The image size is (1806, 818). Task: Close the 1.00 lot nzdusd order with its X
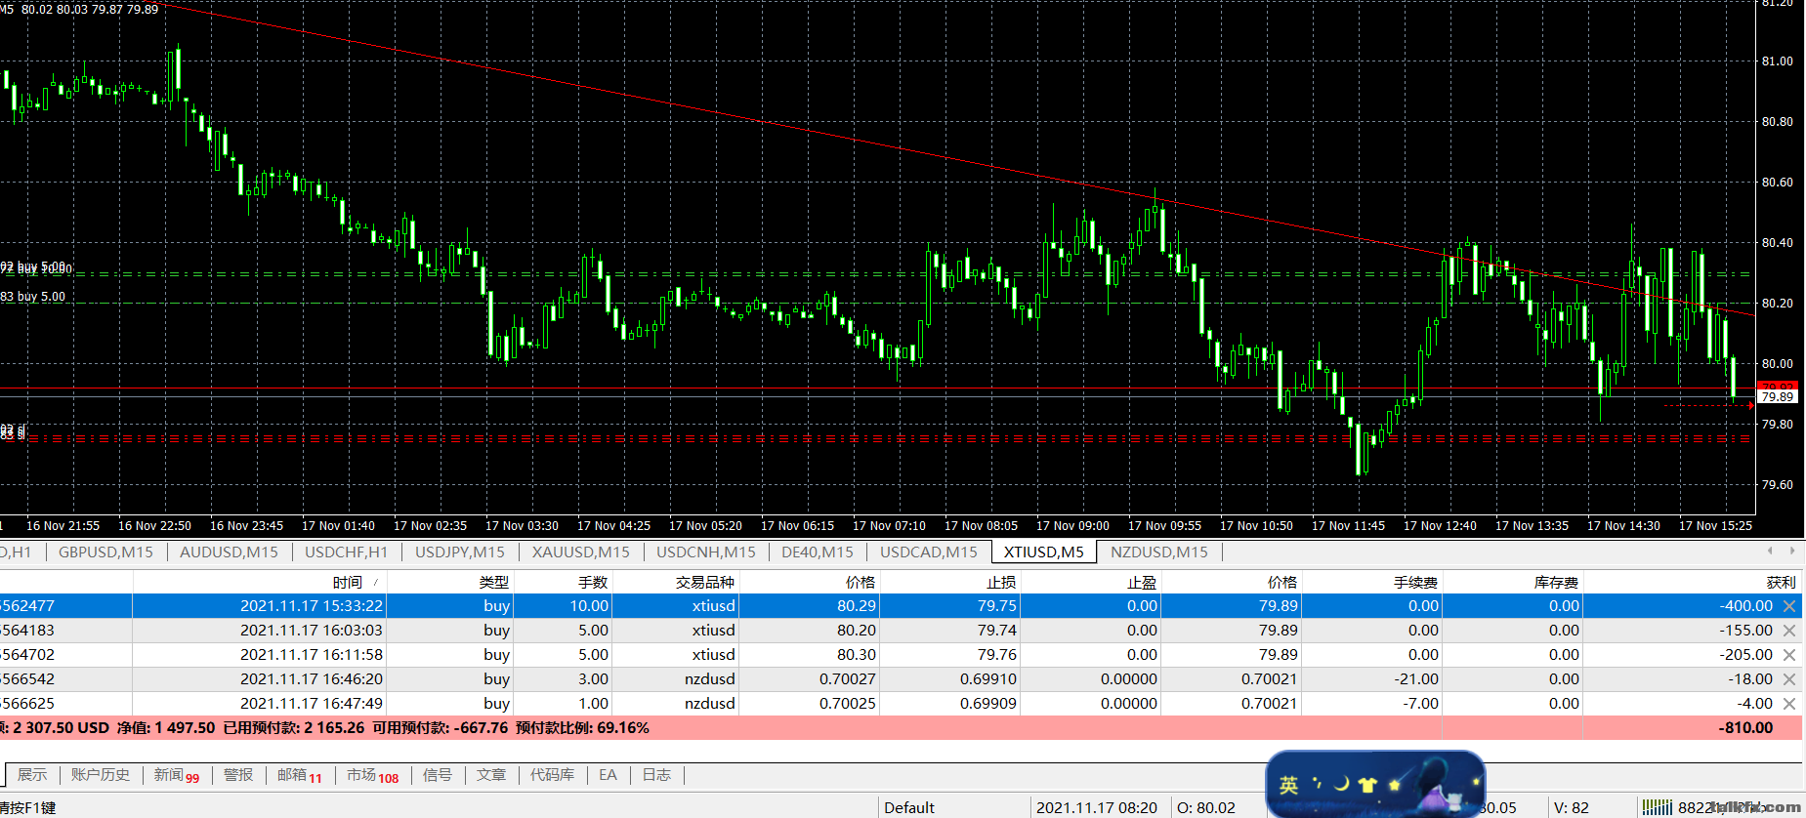[1789, 704]
